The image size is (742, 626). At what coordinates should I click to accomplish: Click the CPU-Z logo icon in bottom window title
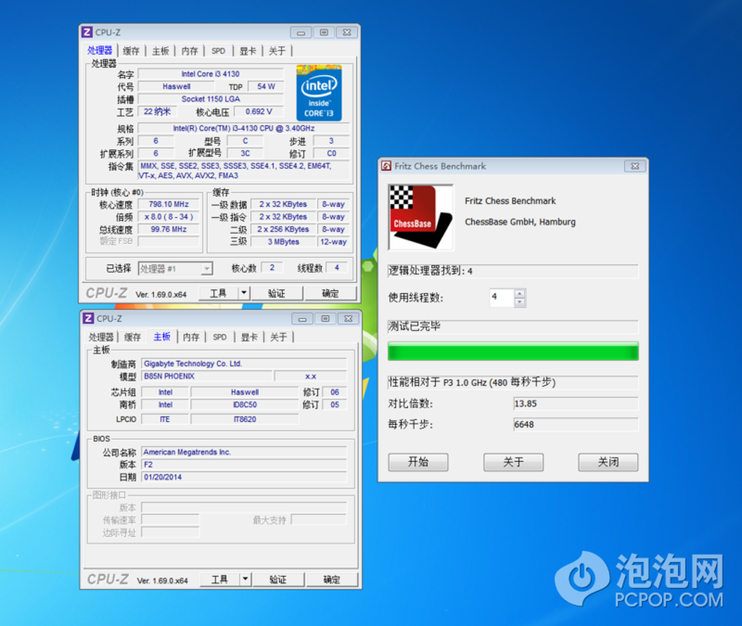tap(88, 318)
